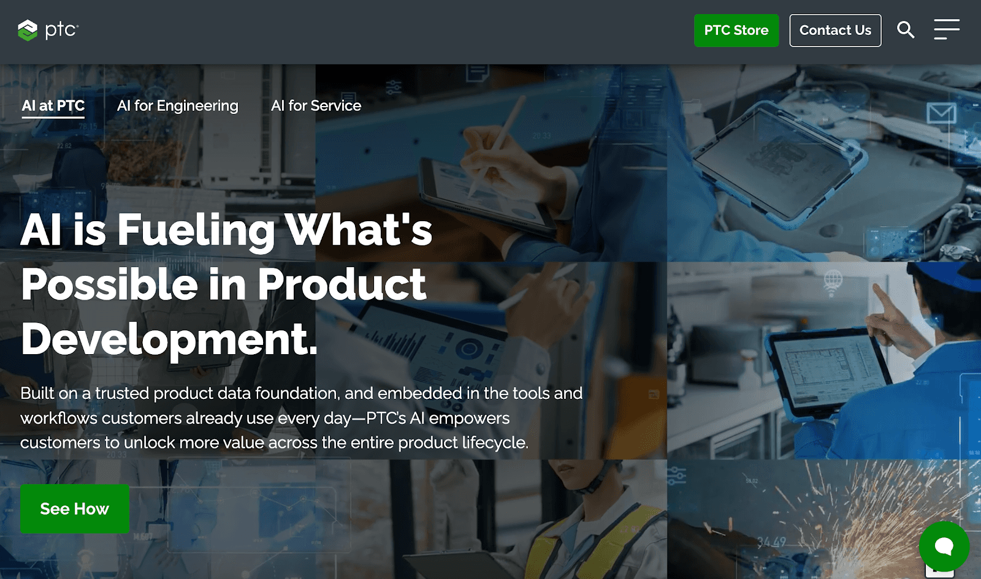Click the paragraph about trusted product data
This screenshot has width=981, height=579.
tap(301, 418)
